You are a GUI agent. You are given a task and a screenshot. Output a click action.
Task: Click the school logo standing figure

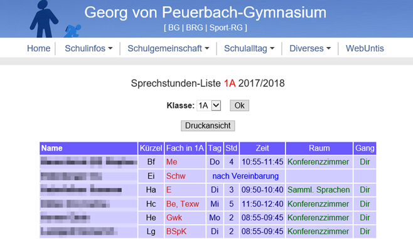(x=44, y=19)
